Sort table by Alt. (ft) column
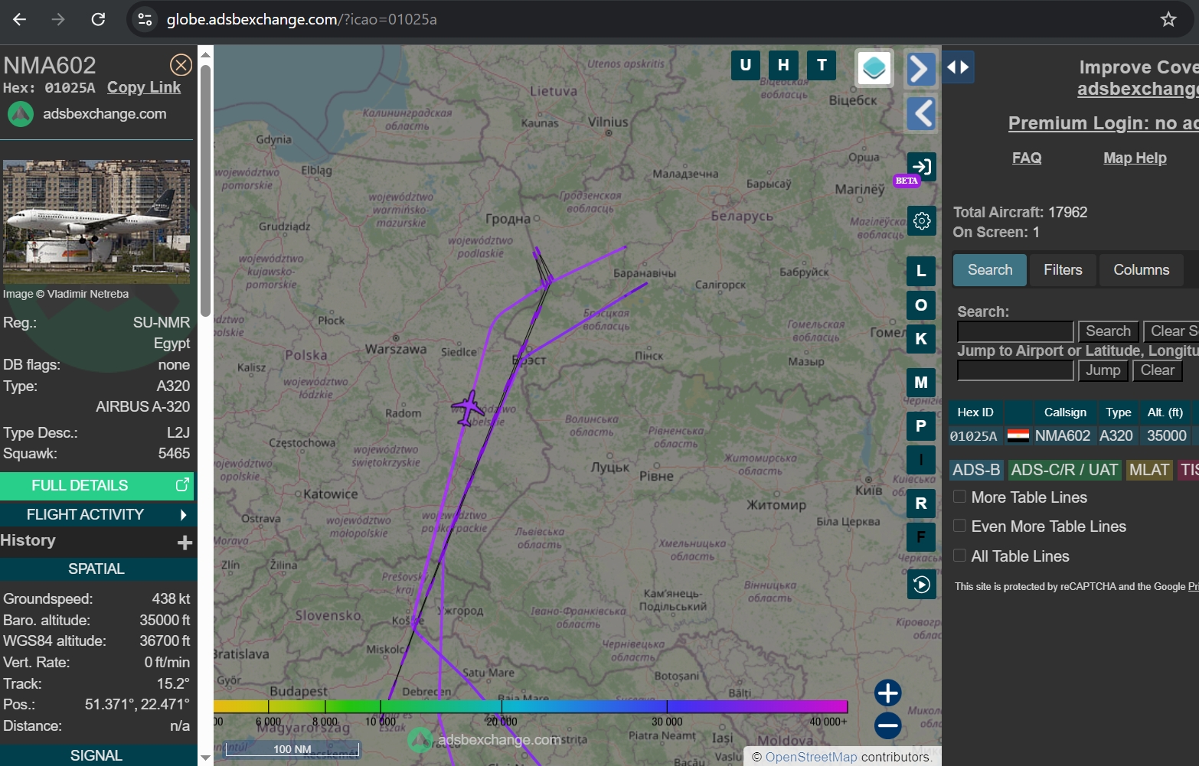 click(1165, 412)
